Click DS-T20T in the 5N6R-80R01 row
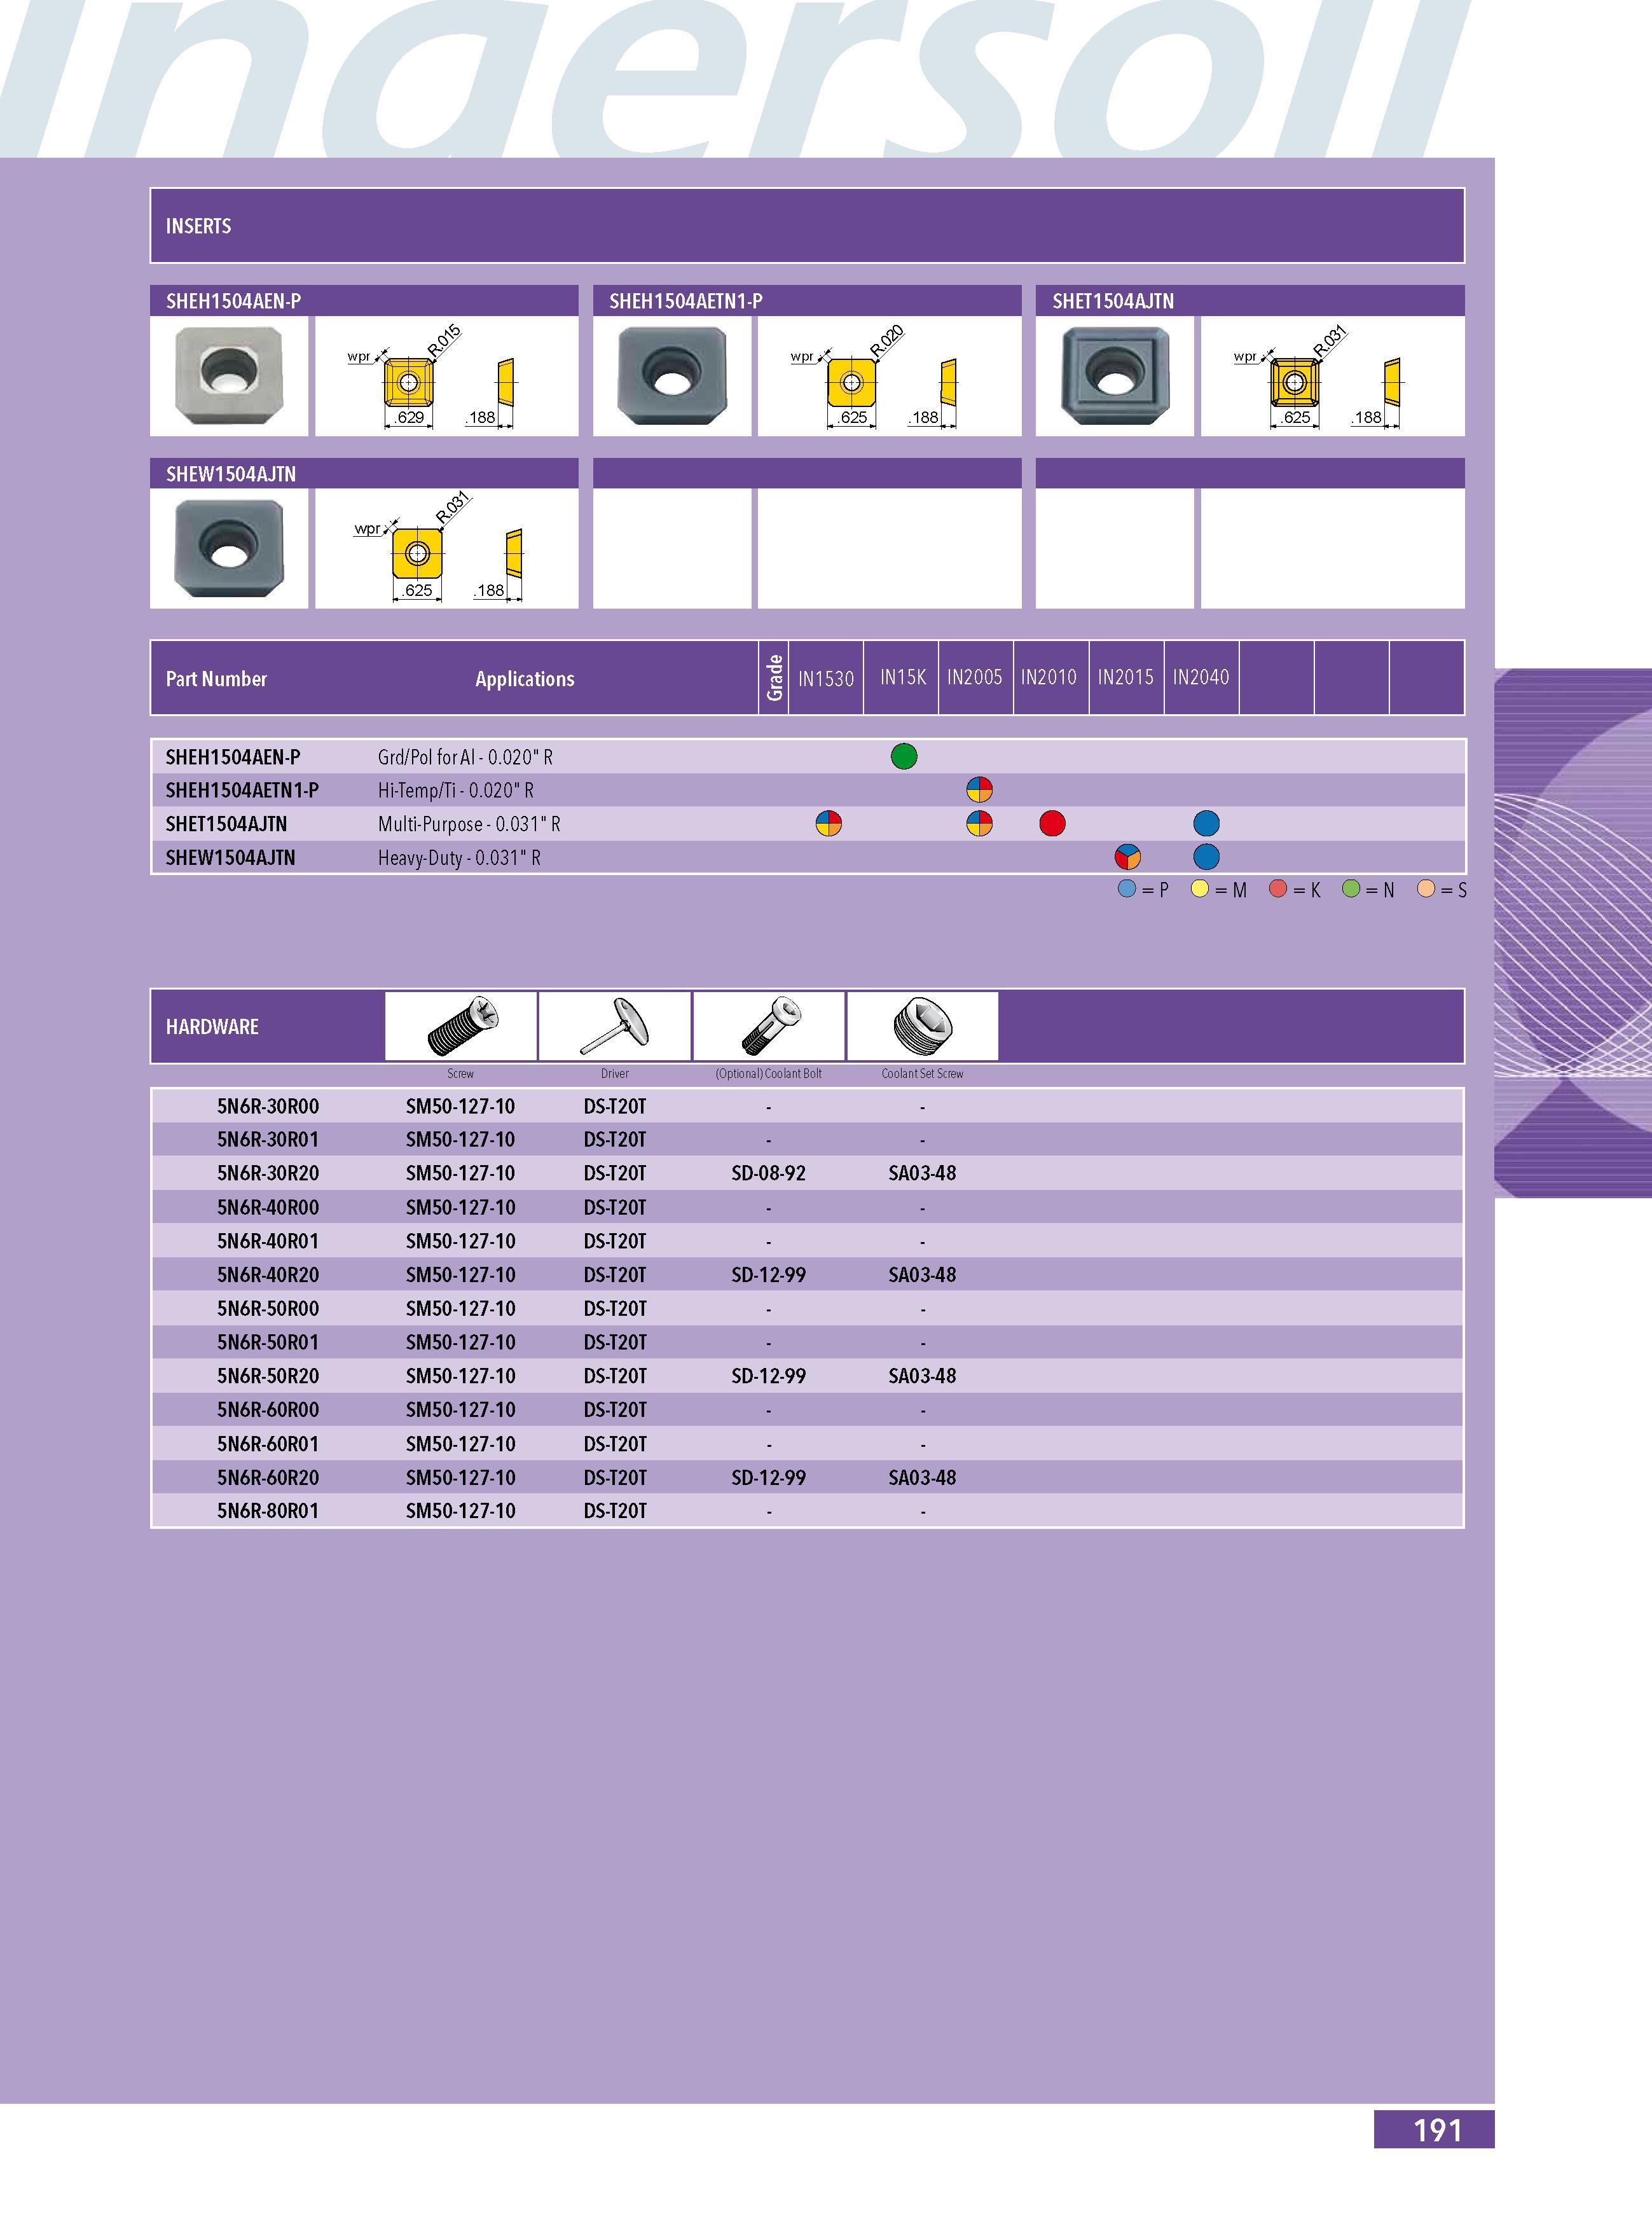Image resolution: width=1652 pixels, height=2231 pixels. [x=615, y=1511]
